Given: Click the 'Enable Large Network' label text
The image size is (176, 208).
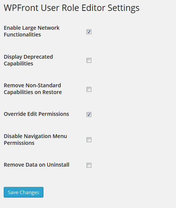Looking at the screenshot, I should click(x=32, y=28).
